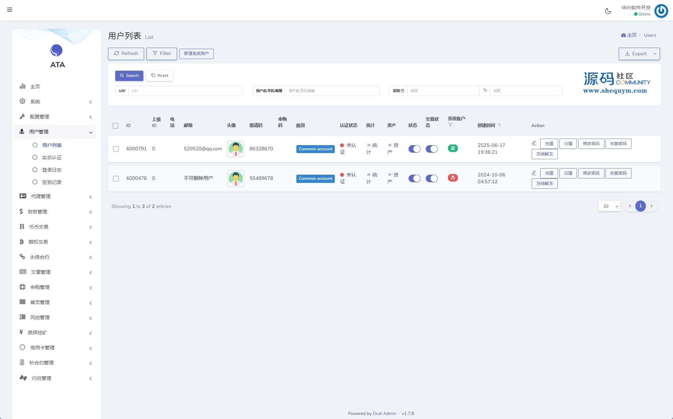
Task: Click the 新增系统账户 button
Action: (196, 54)
